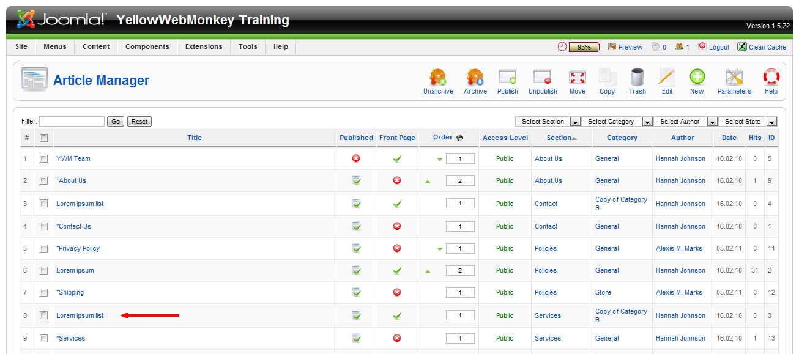
Task: Open the Select State dropdown
Action: pos(748,121)
